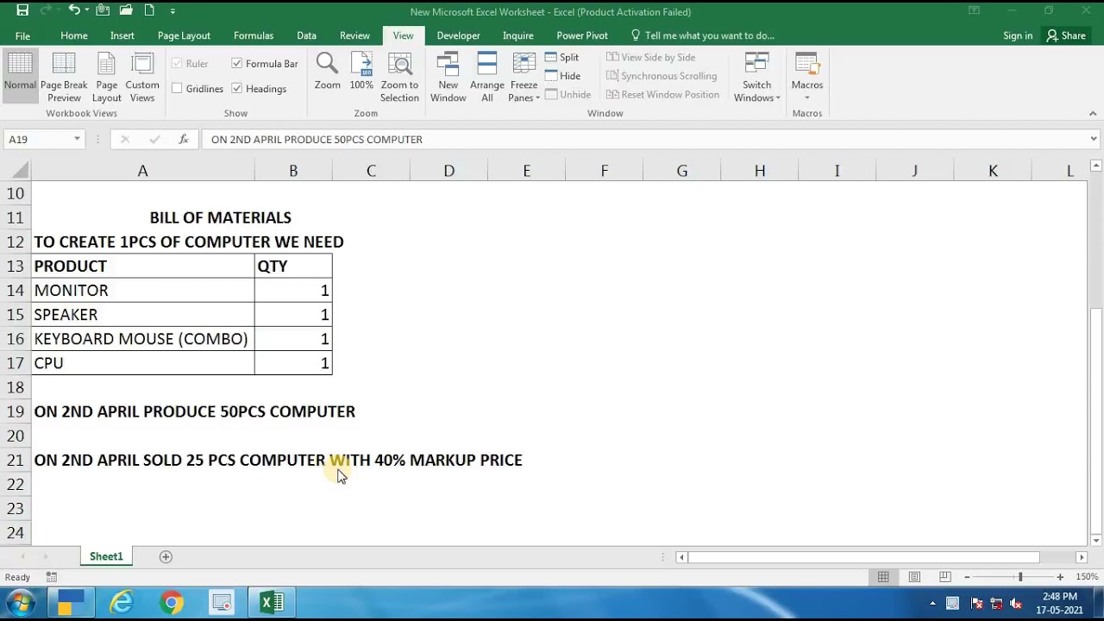Click the zoom slider handle
The image size is (1104, 621).
(x=1019, y=577)
